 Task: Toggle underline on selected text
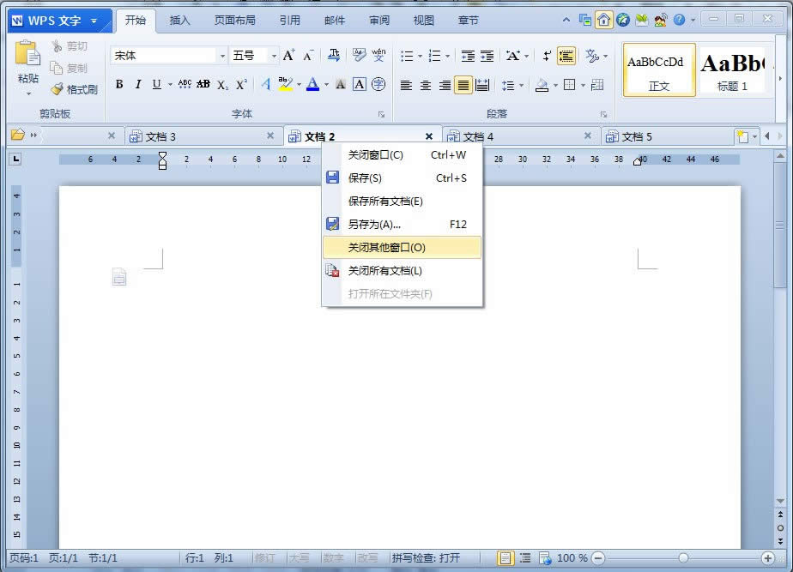tap(156, 85)
